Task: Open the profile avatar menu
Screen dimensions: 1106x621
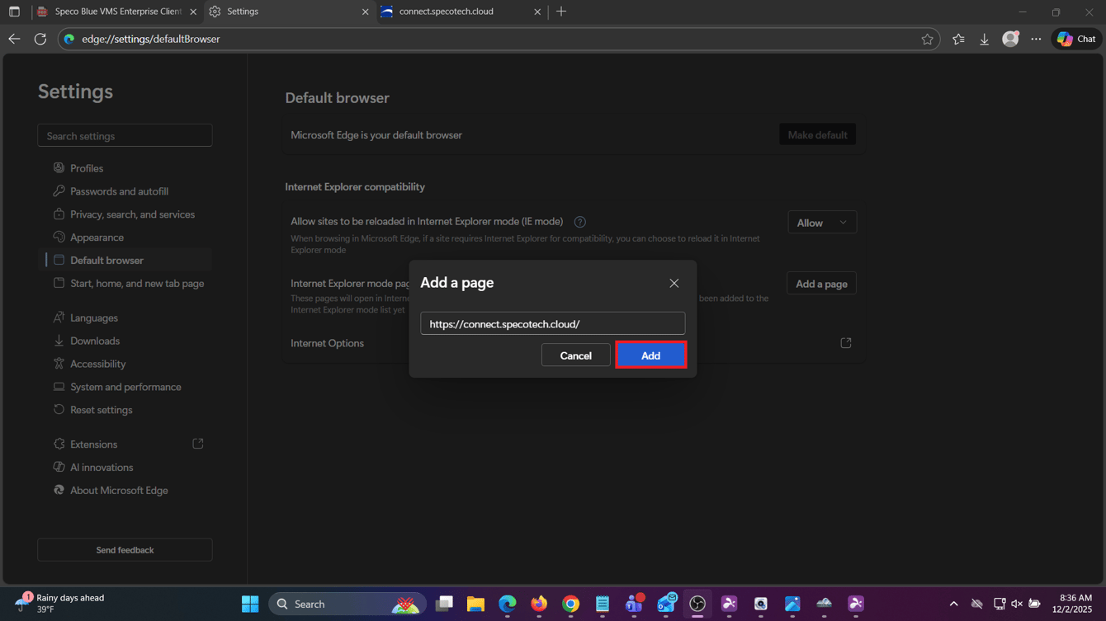Action: (x=1010, y=39)
